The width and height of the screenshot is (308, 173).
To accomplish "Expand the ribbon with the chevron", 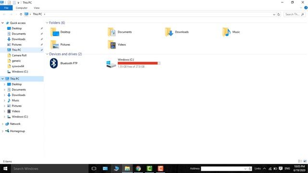I will 301,8.
